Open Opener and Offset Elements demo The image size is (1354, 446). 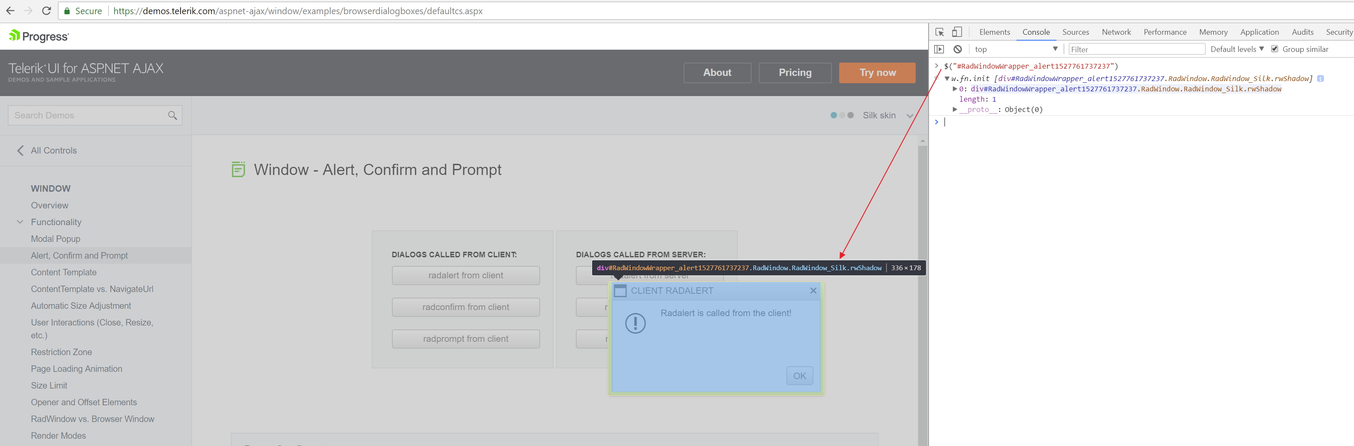tap(83, 402)
